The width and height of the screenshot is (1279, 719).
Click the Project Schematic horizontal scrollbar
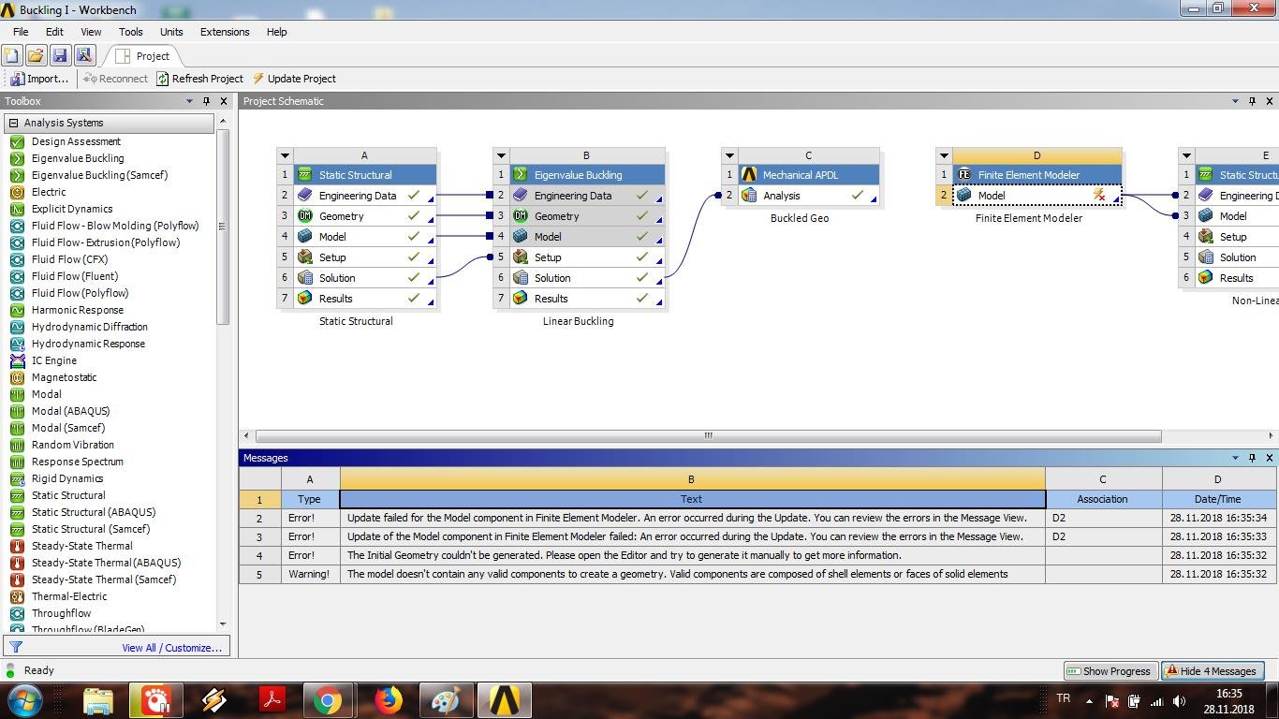(708, 435)
